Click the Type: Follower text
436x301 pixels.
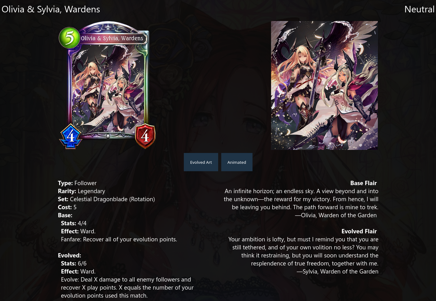(77, 183)
